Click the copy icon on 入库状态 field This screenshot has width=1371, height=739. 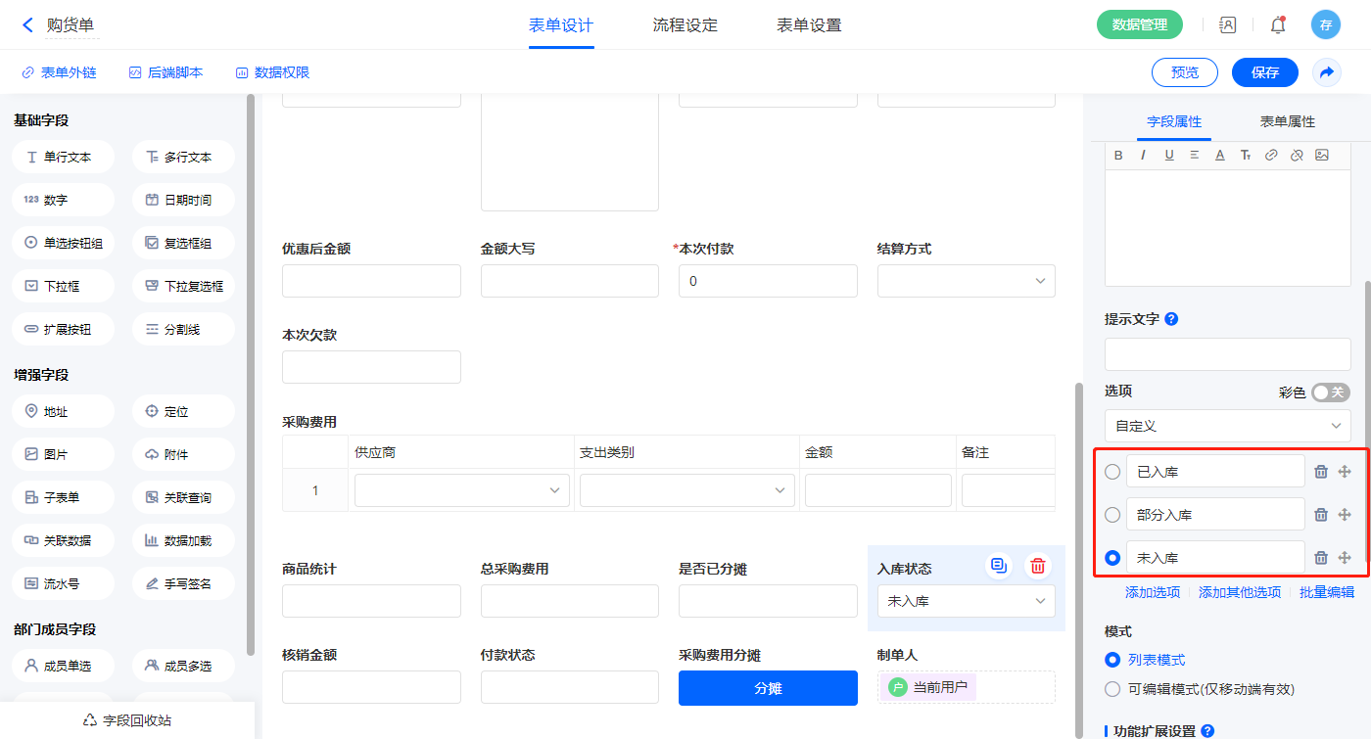coord(998,566)
